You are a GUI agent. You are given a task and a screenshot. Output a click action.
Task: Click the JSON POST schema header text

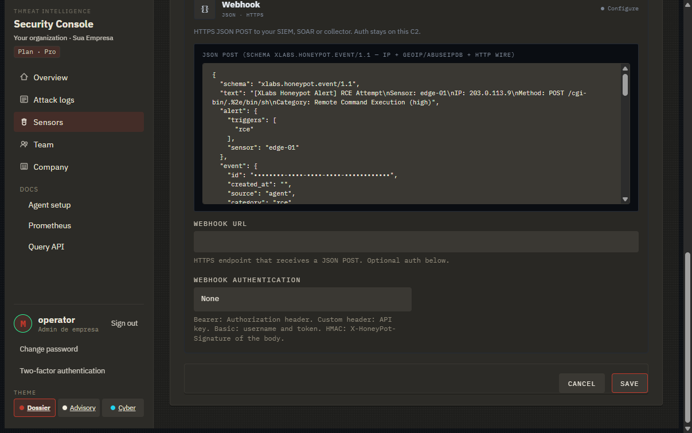click(358, 55)
